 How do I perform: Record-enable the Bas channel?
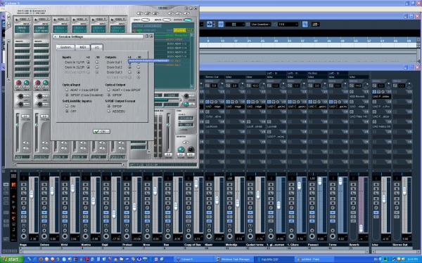click(168, 236)
